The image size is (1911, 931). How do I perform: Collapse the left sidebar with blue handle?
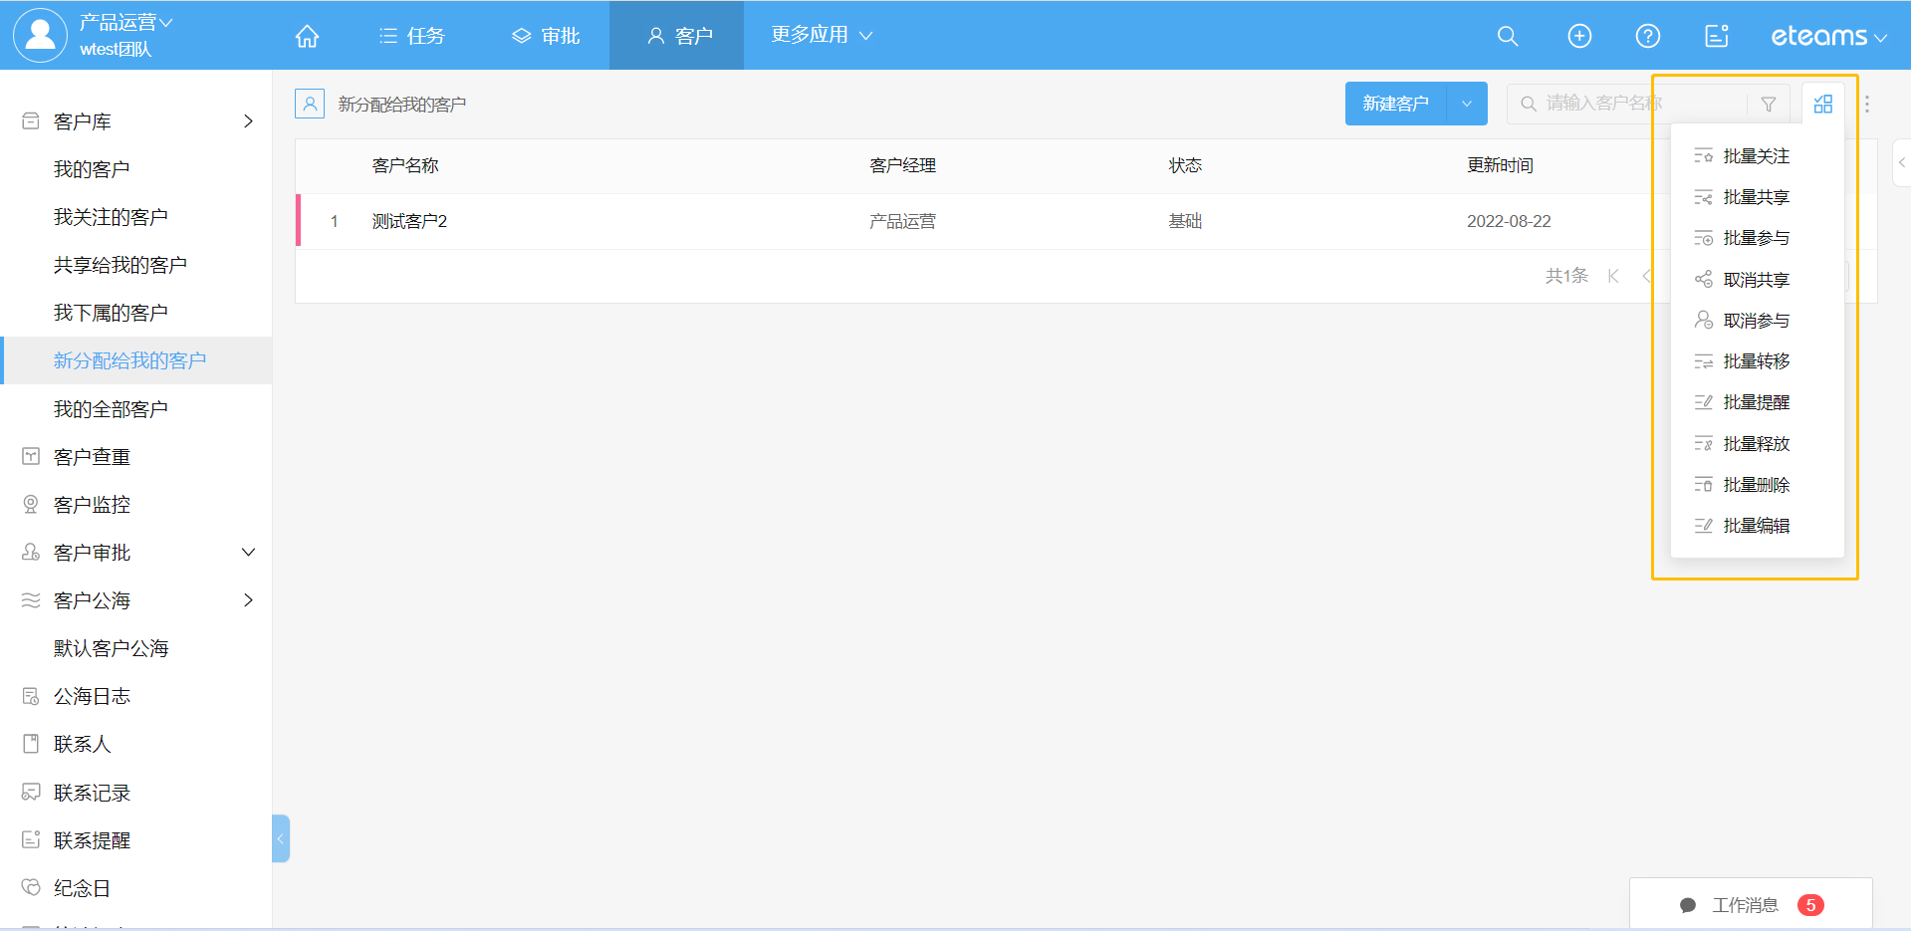point(281,838)
